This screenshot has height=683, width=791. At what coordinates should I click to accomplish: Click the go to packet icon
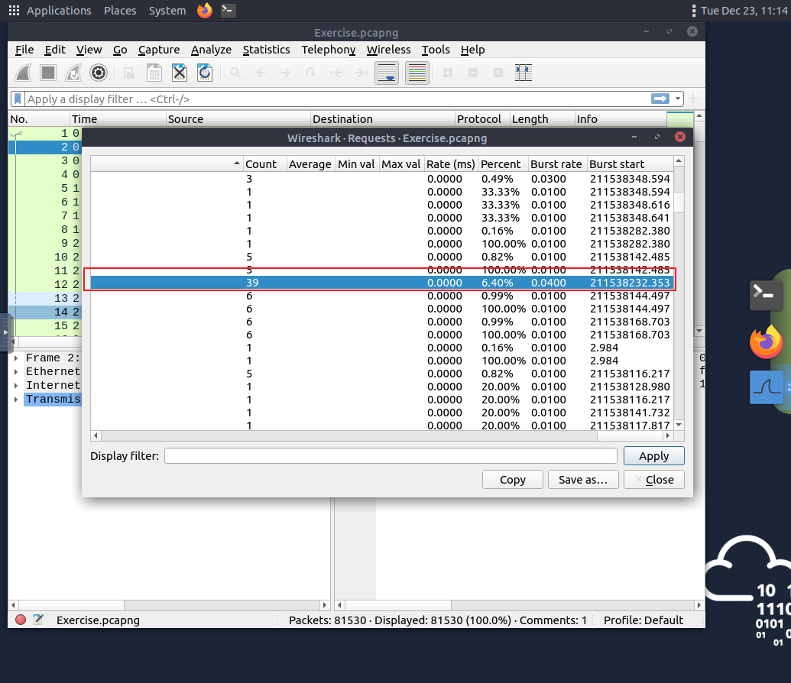point(311,73)
